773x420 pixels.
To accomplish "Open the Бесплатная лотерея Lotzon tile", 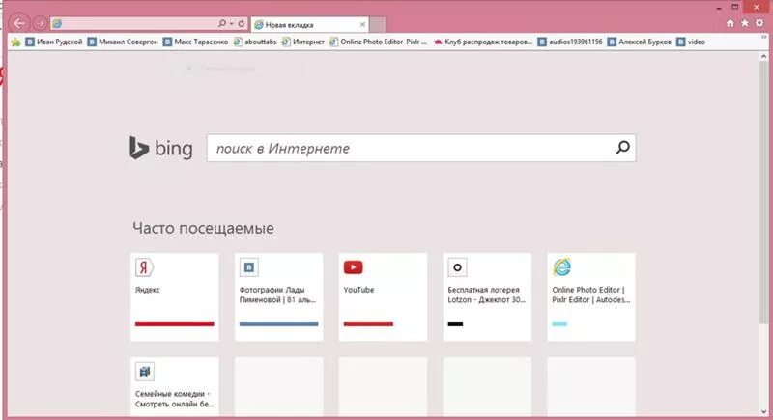I will click(487, 297).
